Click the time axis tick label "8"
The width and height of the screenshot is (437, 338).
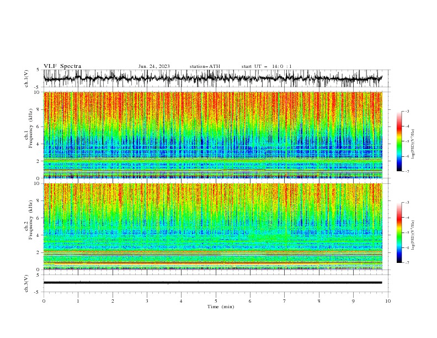[x=319, y=301]
